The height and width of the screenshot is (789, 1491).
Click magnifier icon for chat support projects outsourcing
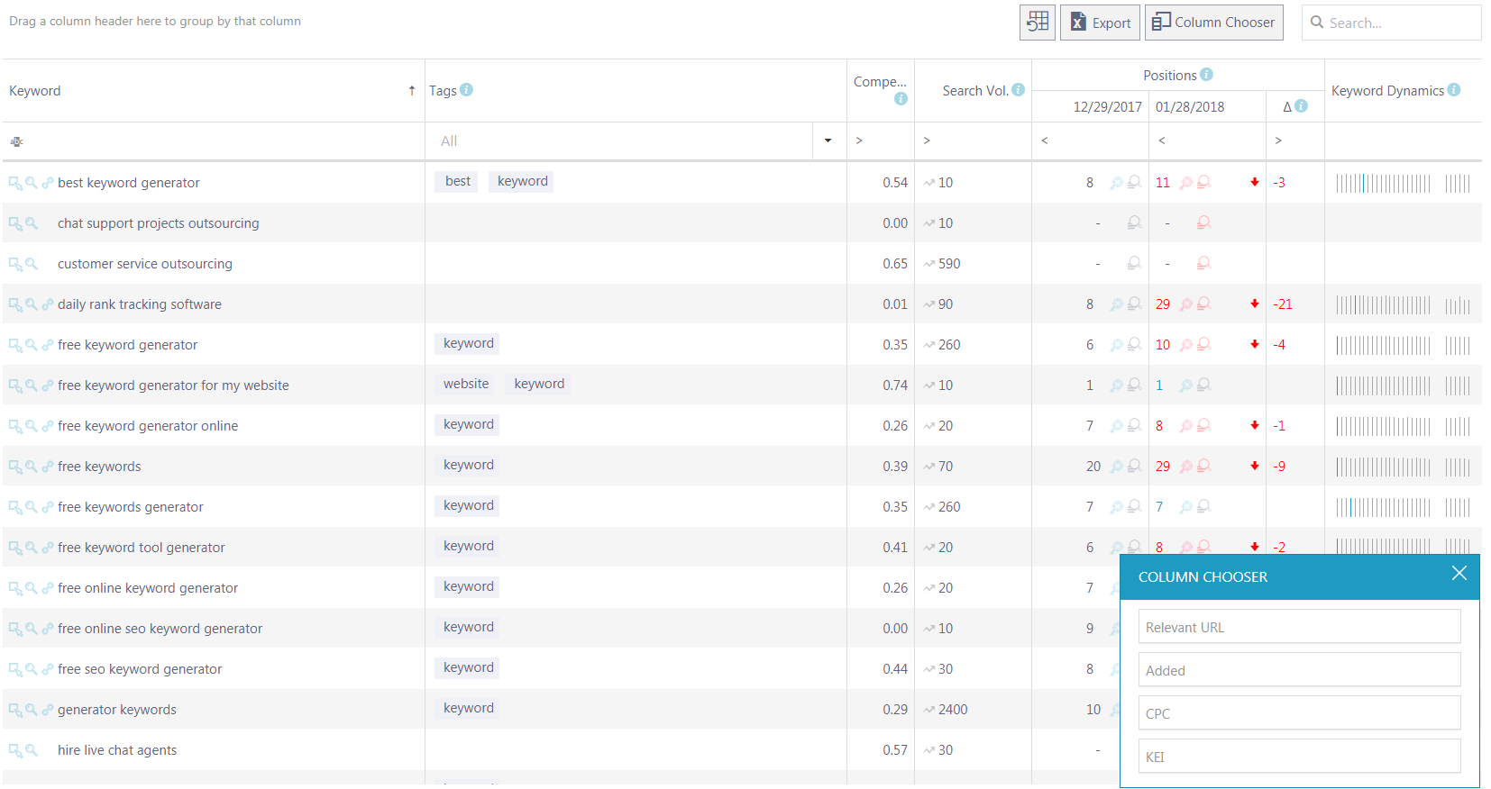(32, 223)
